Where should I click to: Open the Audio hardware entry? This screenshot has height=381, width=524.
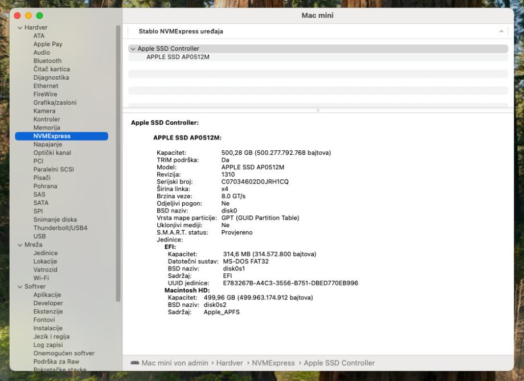(x=42, y=52)
